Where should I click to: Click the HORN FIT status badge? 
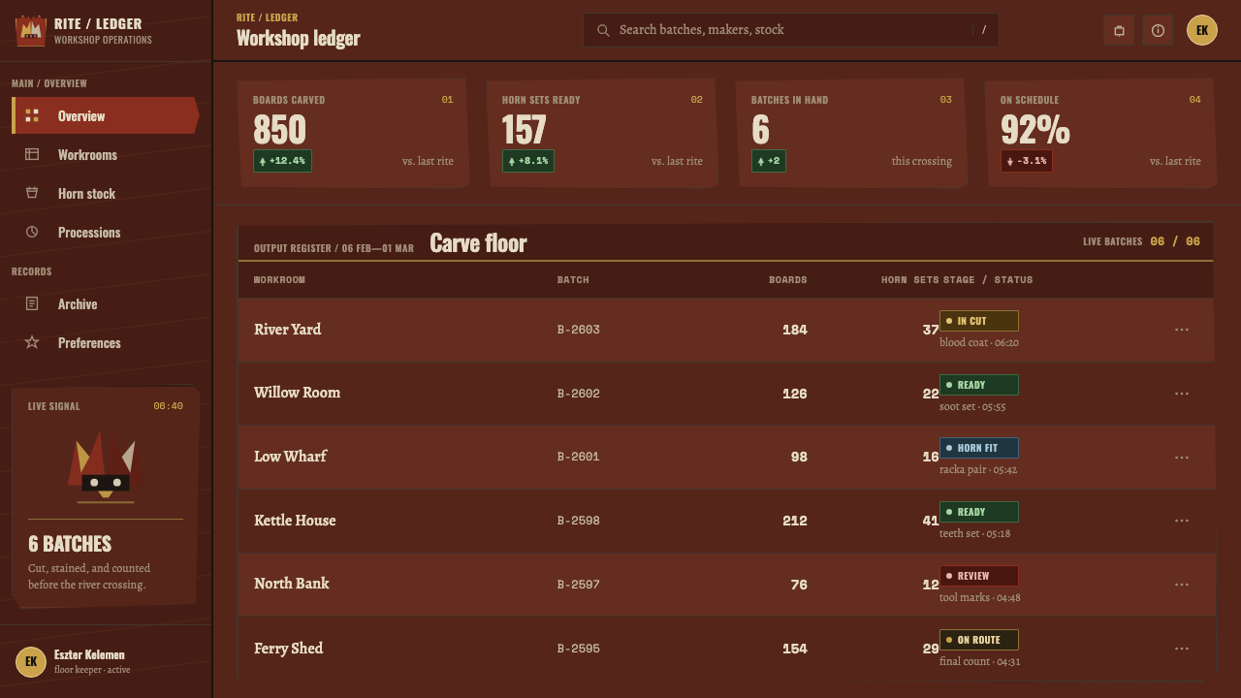[x=979, y=448]
